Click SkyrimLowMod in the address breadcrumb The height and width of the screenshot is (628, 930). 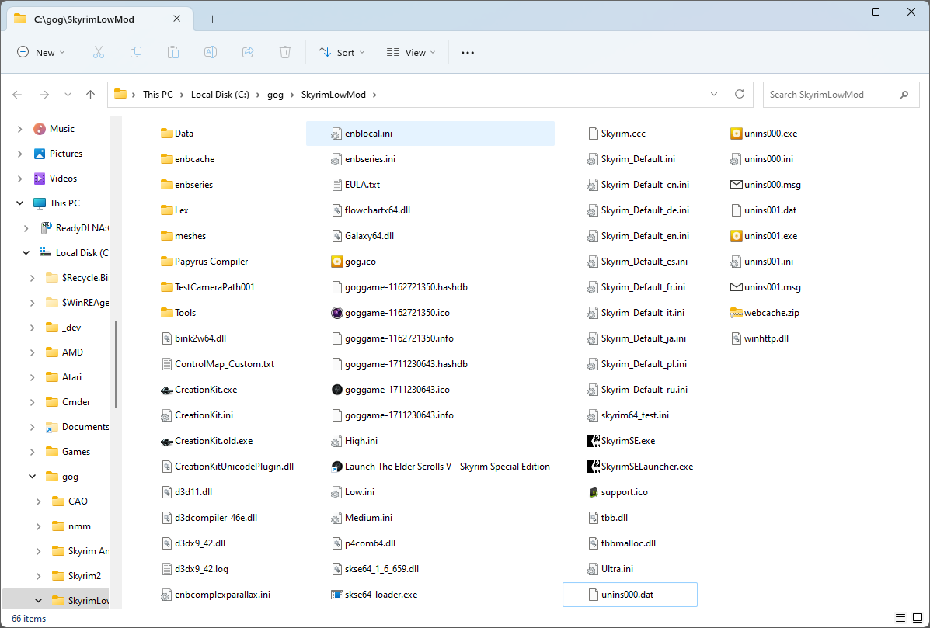pos(333,94)
